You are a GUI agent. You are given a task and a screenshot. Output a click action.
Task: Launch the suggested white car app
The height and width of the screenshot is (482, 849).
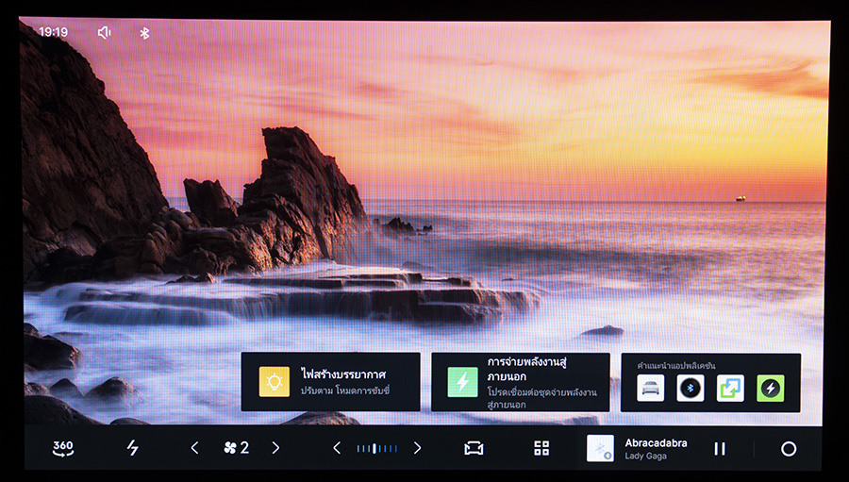pyautogui.click(x=651, y=388)
